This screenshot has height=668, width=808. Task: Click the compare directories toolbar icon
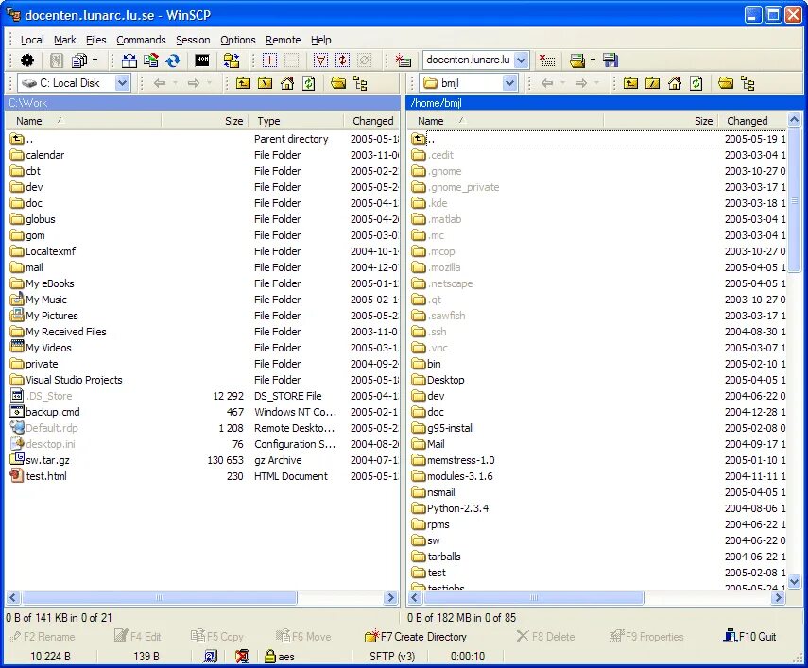[x=129, y=60]
